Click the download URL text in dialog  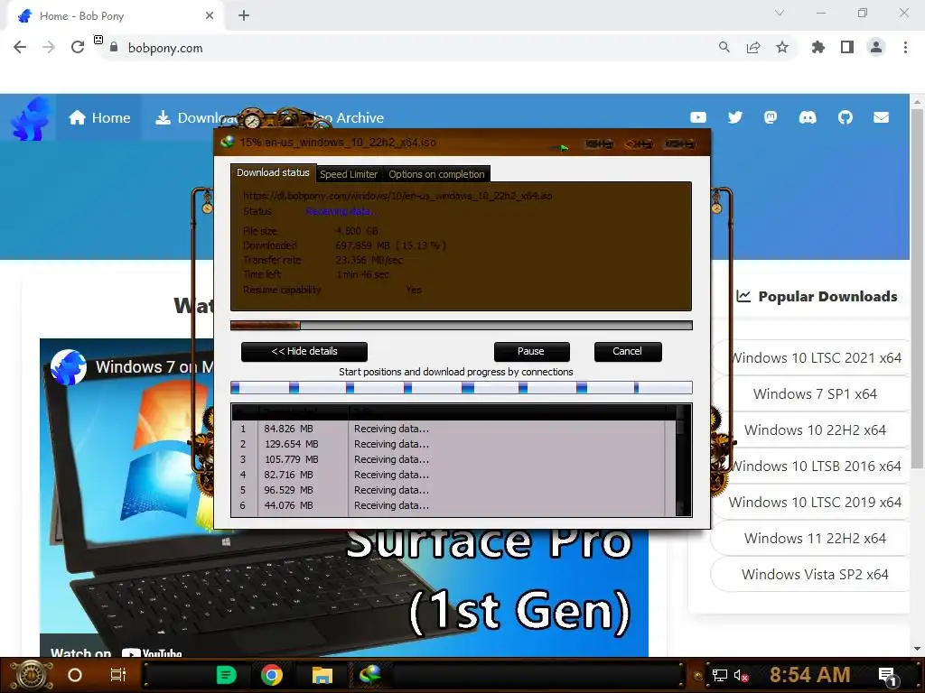tap(397, 196)
